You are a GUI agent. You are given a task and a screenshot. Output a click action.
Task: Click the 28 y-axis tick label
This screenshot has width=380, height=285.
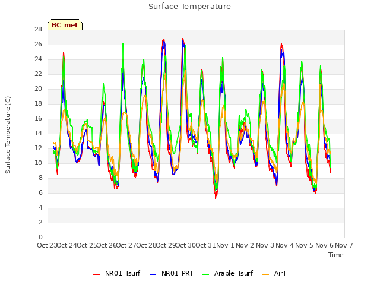pyautogui.click(x=39, y=30)
